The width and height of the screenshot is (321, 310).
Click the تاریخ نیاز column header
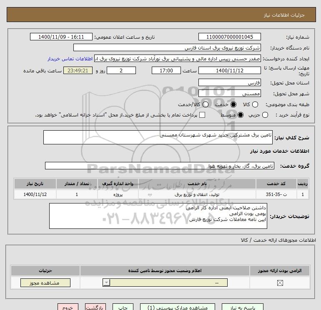pos(35,184)
